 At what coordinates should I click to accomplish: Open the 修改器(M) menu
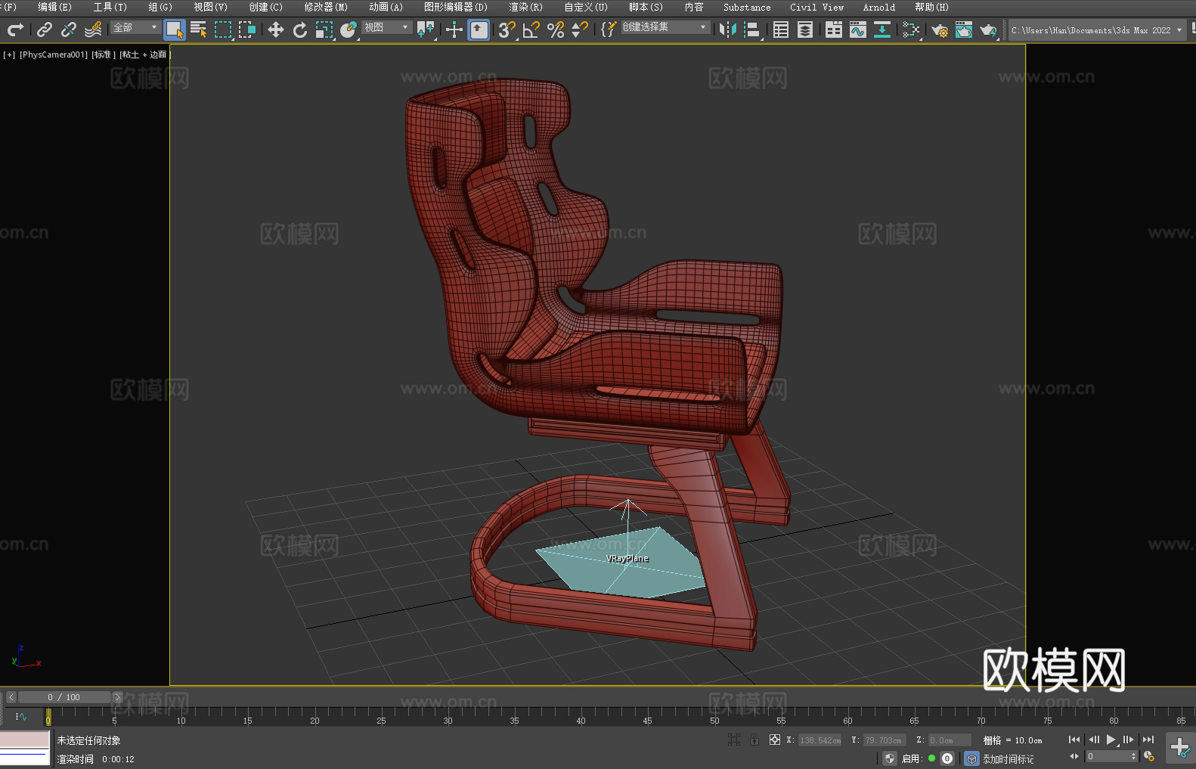click(326, 7)
